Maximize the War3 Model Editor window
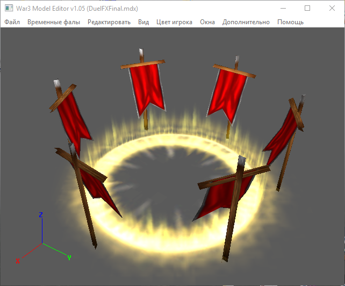Viewport: 345px width, 286px height. click(x=307, y=9)
